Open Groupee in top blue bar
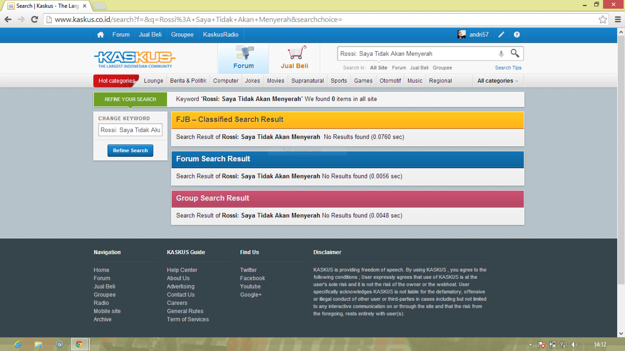Image resolution: width=625 pixels, height=351 pixels. [182, 35]
